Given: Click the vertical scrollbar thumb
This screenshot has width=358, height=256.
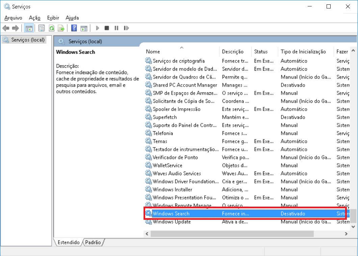Looking at the screenshot, I should 353,216.
